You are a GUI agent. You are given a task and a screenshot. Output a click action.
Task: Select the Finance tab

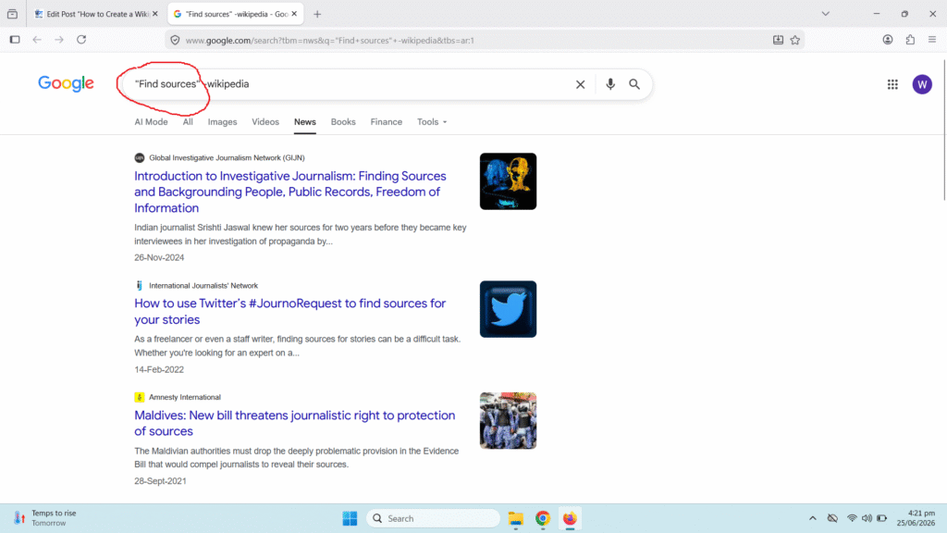(386, 122)
